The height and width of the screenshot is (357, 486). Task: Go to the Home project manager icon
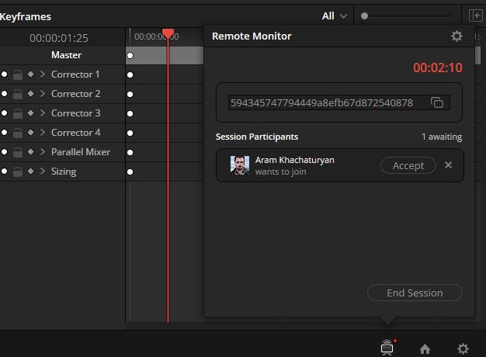click(425, 349)
